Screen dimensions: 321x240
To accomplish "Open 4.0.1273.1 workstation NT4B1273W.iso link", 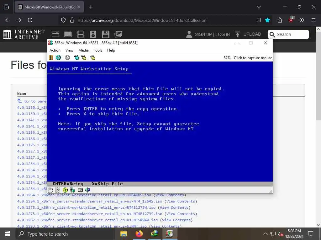I will point(87,207).
